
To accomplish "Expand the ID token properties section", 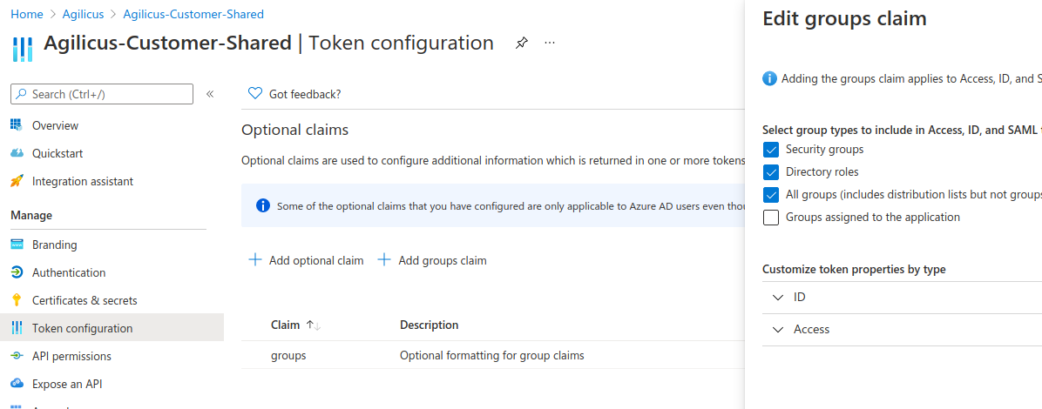I will point(778,298).
